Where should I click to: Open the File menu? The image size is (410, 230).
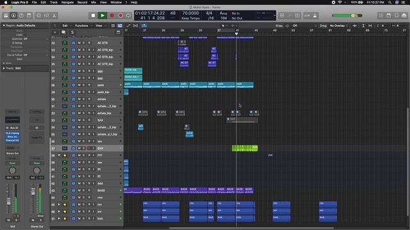(x=34, y=3)
